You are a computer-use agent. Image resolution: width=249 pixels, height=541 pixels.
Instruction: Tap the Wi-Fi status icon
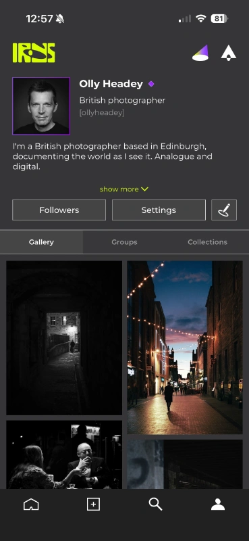(x=200, y=19)
